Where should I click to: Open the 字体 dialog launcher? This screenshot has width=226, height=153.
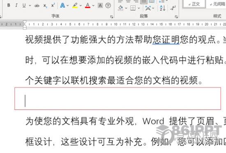111,17
